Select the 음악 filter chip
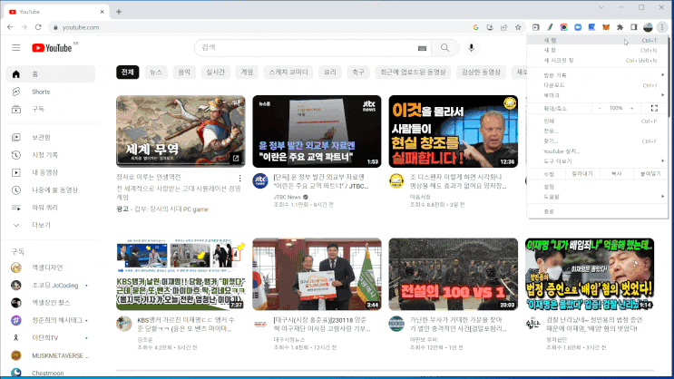 [x=184, y=73]
